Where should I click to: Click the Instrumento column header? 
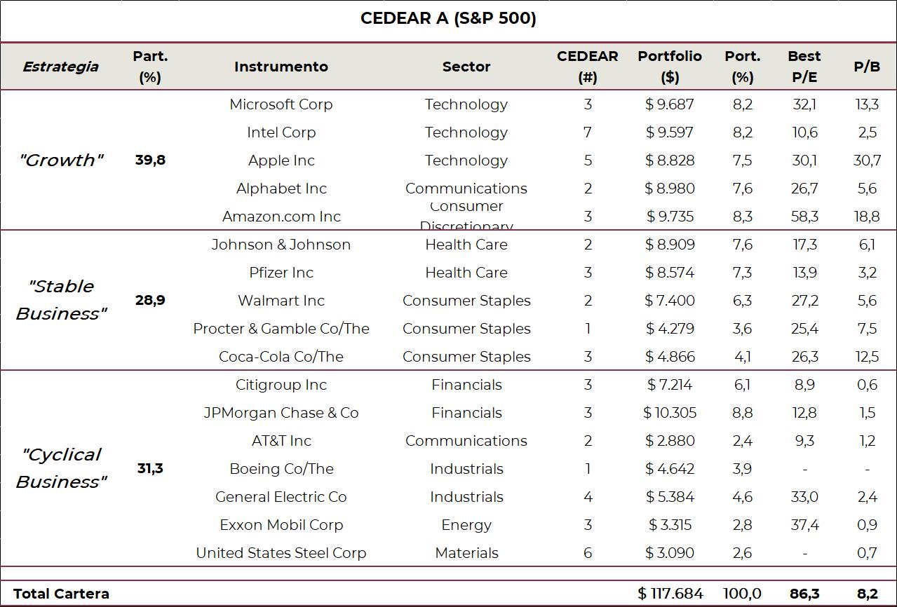281,67
